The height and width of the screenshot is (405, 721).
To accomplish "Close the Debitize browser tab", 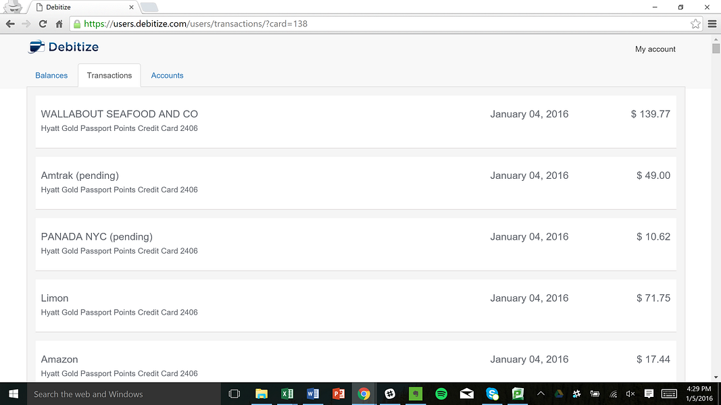I will 132,7.
